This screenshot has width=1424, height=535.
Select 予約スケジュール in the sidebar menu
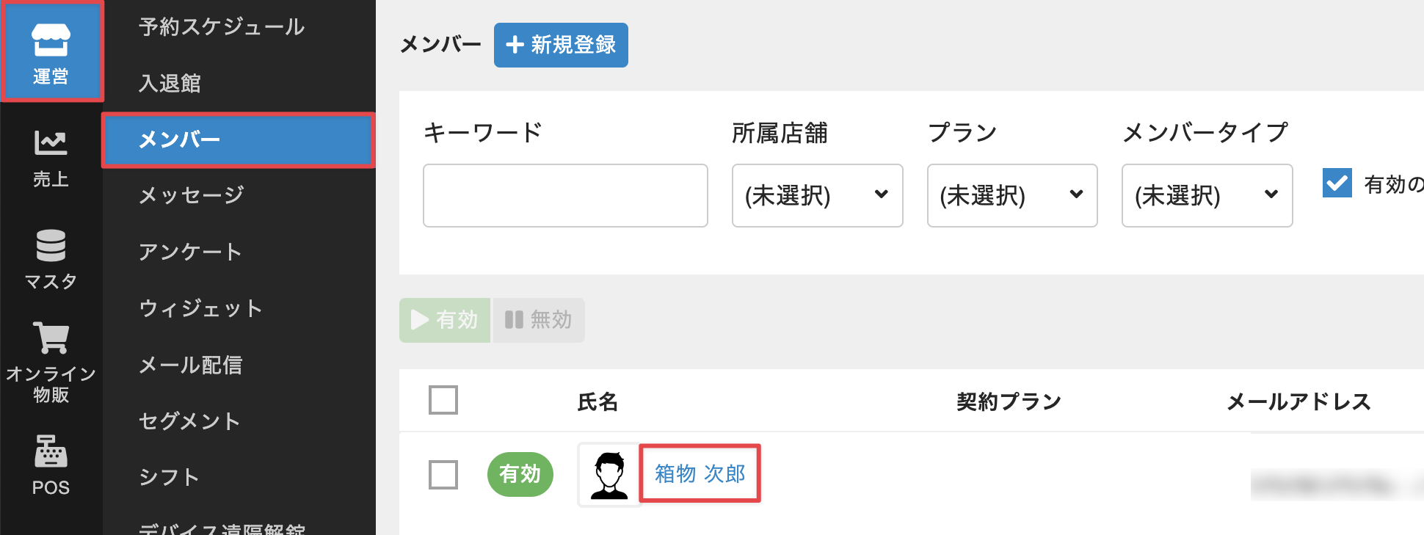[x=222, y=27]
